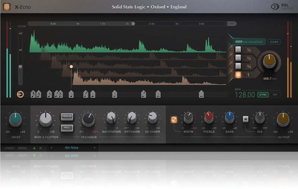Click the gold OUTPUT gain knob
This screenshot has width=298, height=189.
point(283,119)
